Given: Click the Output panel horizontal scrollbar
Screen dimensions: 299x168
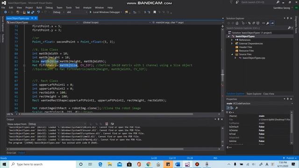Looking at the screenshot, I should coord(96,149).
